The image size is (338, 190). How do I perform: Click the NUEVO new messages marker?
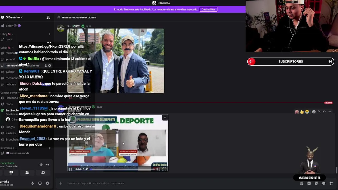[x=328, y=103]
